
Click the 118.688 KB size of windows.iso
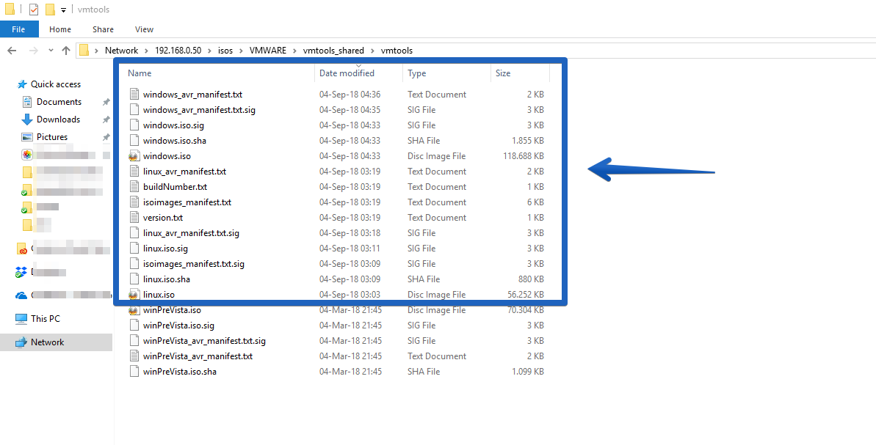523,156
